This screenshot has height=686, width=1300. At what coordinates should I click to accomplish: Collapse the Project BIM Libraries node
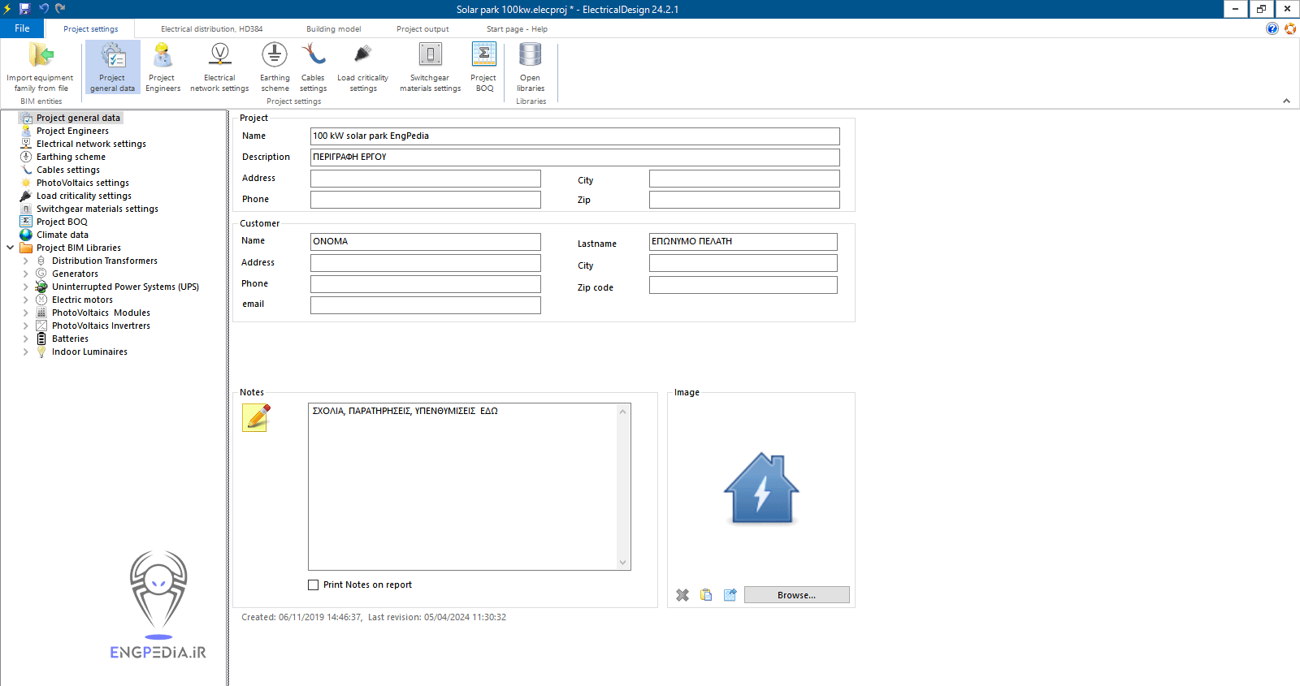point(10,248)
